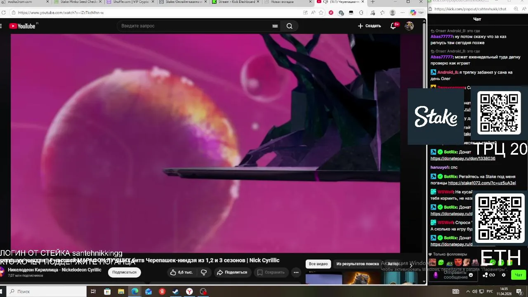Click the Создать create button
The image size is (528, 297).
[x=369, y=26]
